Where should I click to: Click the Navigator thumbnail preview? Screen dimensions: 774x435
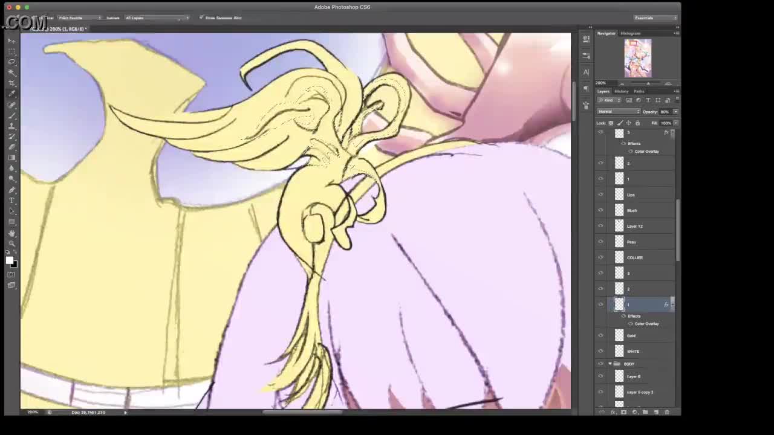638,58
